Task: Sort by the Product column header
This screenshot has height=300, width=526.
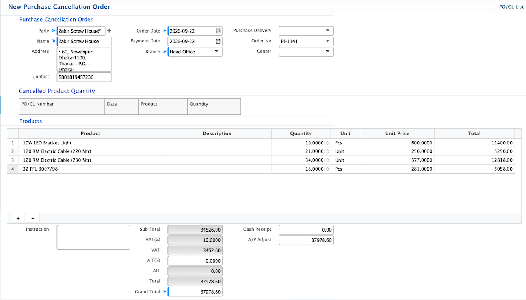Action: pyautogui.click(x=90, y=134)
